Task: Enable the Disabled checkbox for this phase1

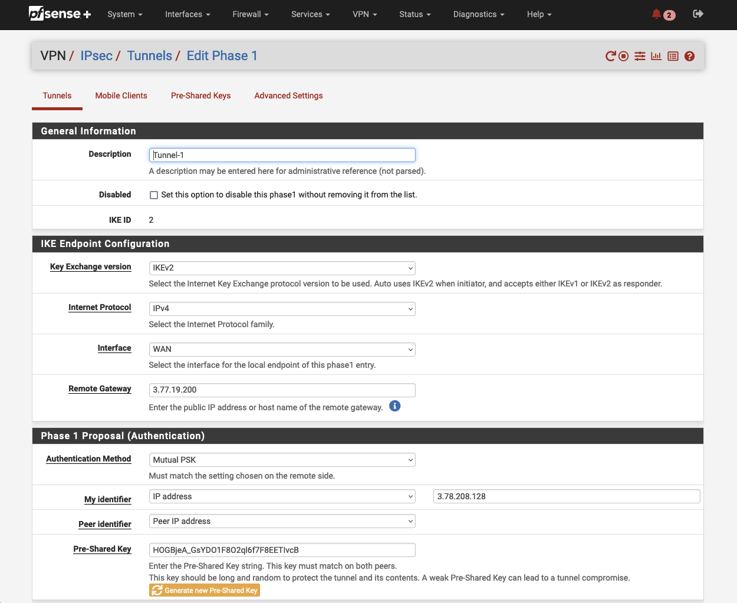Action: coord(153,195)
